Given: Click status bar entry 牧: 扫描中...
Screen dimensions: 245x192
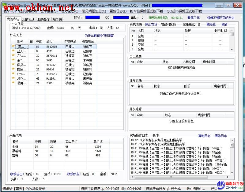Looking at the screenshot, I should pos(196,189).
